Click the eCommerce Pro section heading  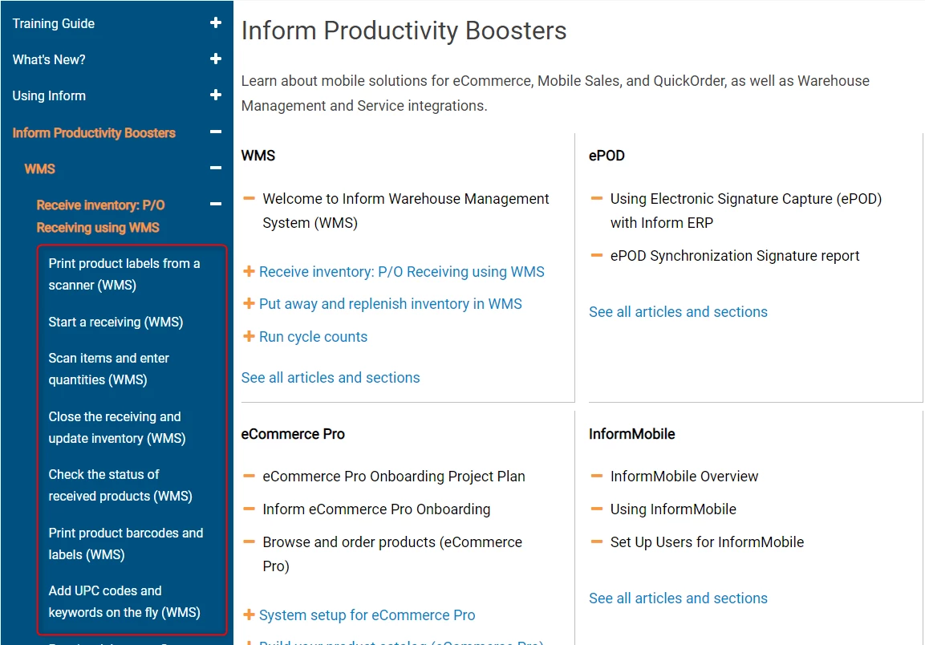(x=293, y=434)
